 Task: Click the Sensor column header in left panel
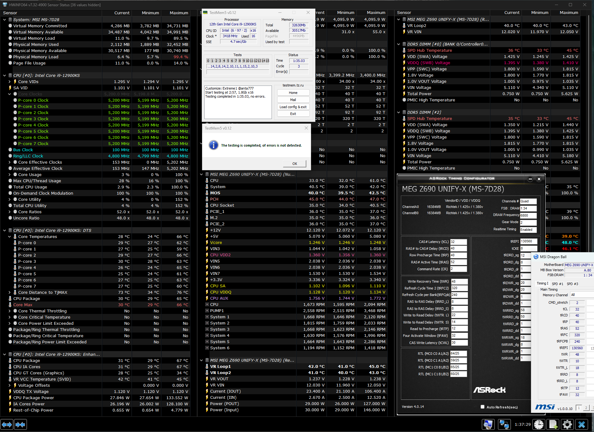tap(51, 13)
